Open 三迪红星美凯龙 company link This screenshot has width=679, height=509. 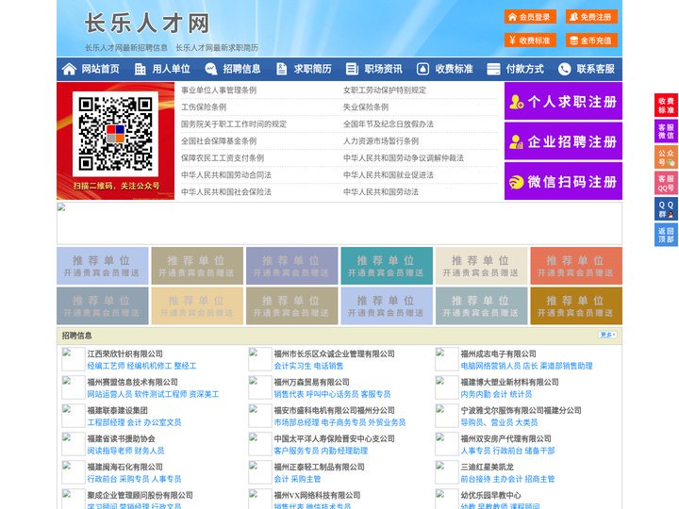[488, 467]
